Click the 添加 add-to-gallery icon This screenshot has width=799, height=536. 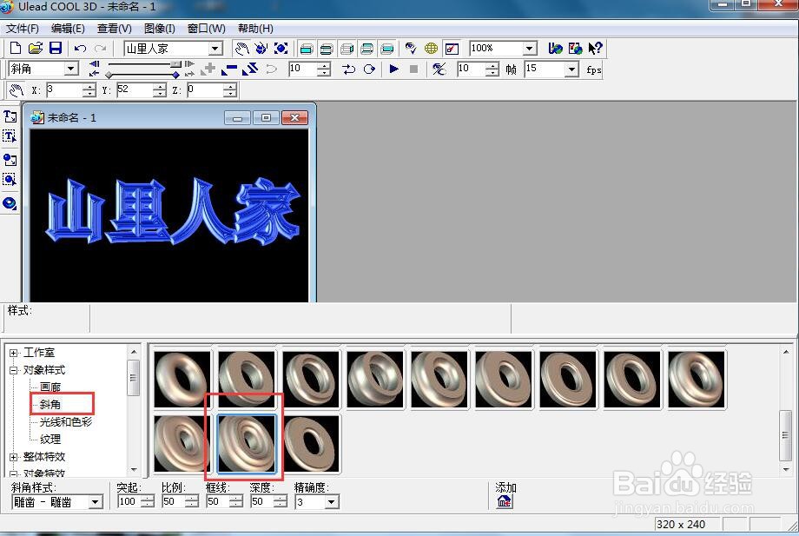[505, 501]
